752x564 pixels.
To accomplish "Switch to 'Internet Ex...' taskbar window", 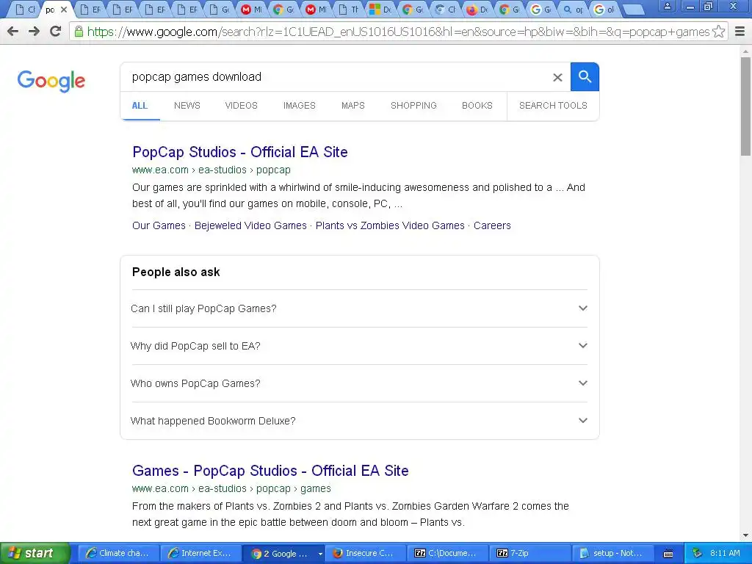I will pyautogui.click(x=200, y=554).
